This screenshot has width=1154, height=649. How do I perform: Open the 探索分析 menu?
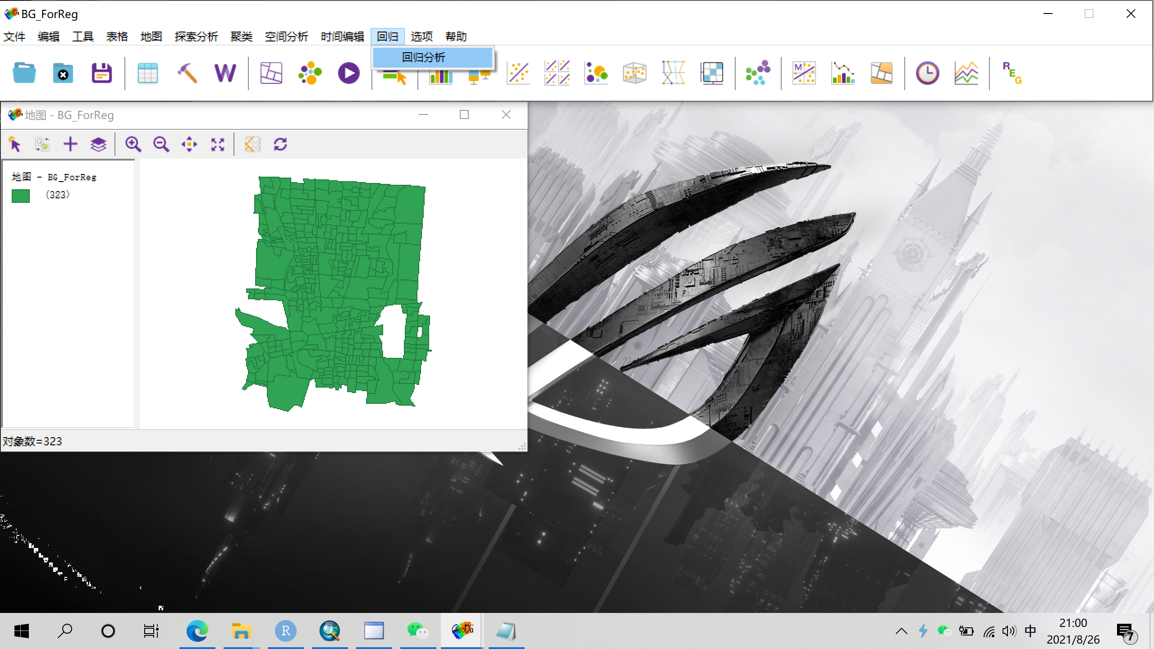pos(197,37)
